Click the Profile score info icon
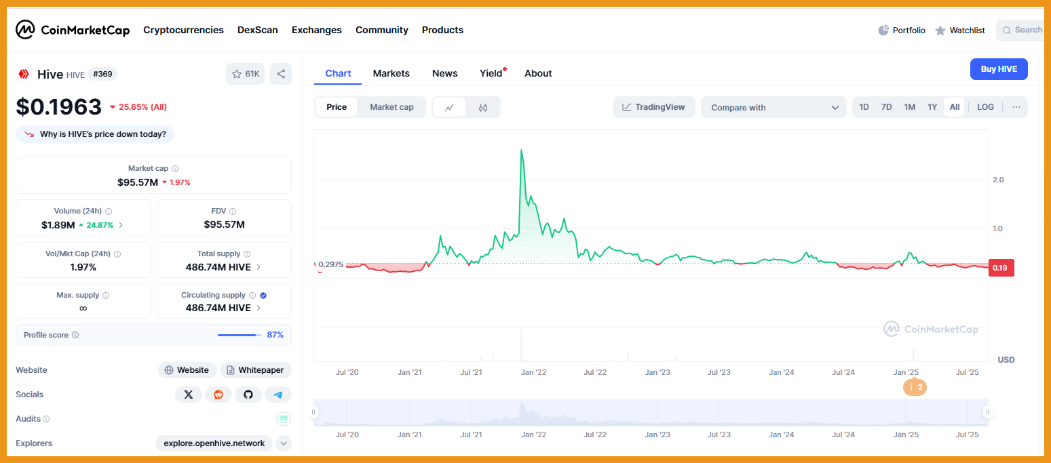This screenshot has height=463, width=1051. tap(75, 335)
